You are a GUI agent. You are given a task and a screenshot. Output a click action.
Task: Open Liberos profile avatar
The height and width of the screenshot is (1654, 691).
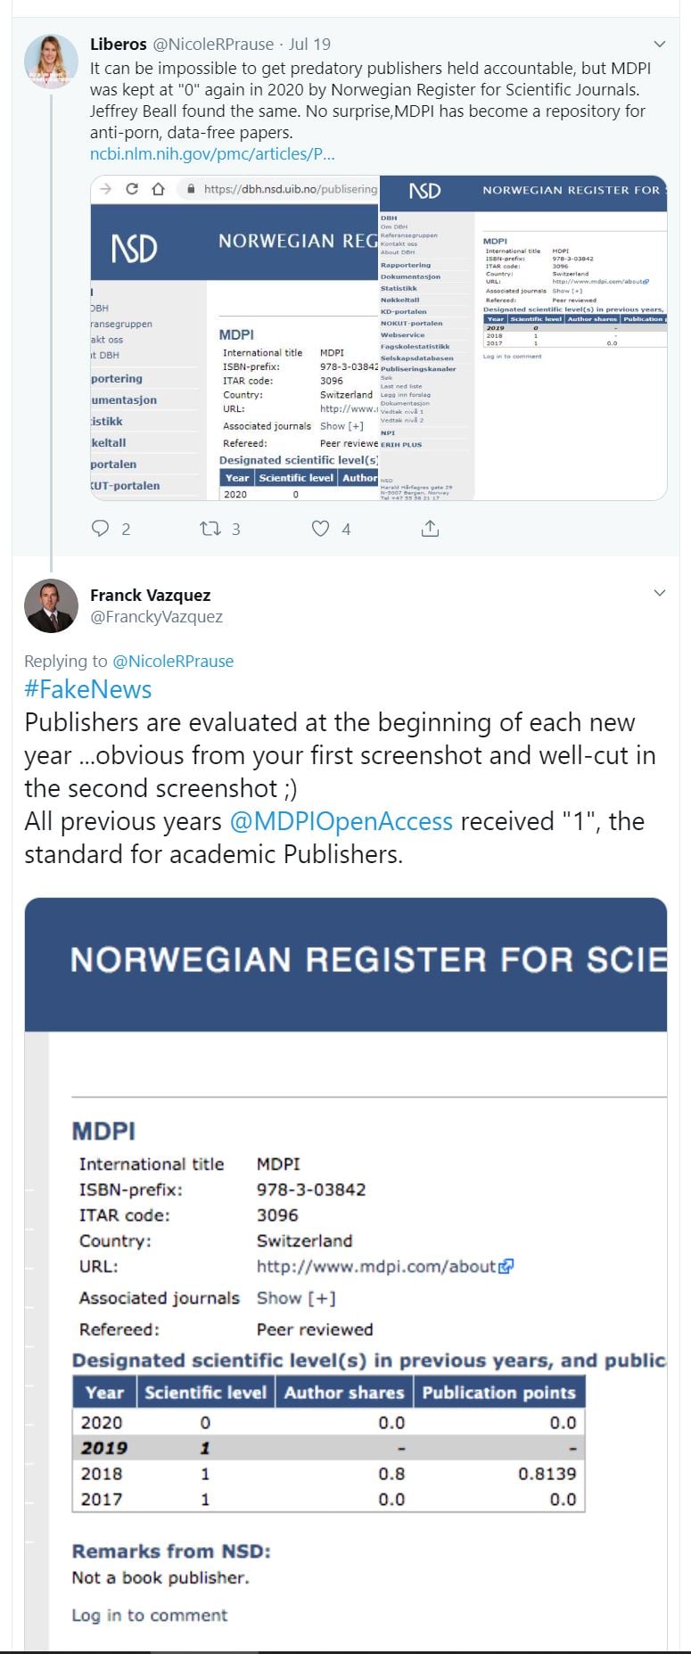click(51, 62)
